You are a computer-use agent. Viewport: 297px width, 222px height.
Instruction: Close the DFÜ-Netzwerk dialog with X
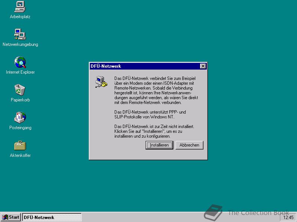pos(203,66)
